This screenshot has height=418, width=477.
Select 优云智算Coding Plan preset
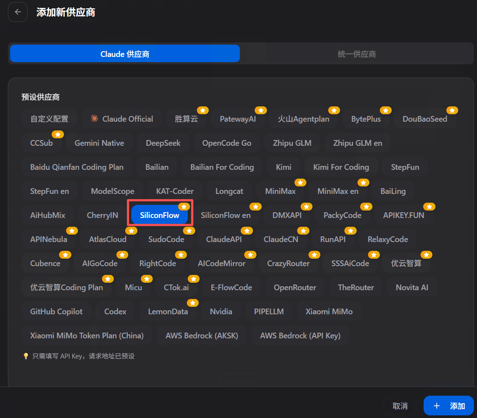(67, 287)
